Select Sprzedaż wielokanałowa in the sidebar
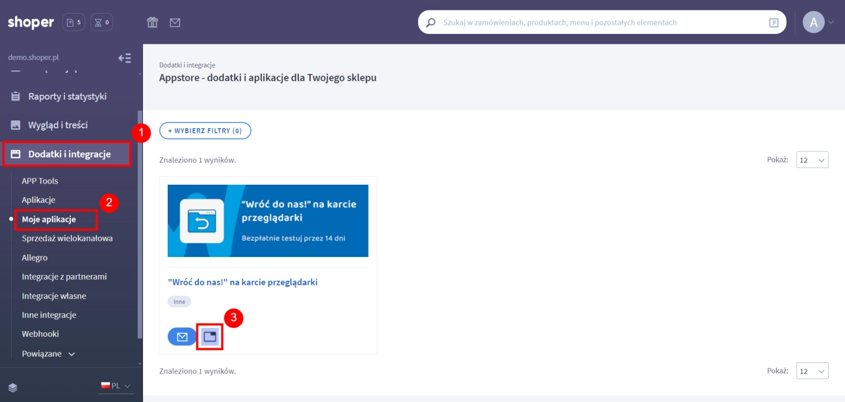This screenshot has width=845, height=402. click(x=67, y=238)
